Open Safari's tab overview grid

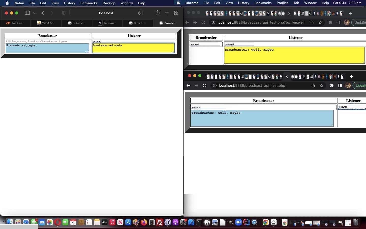coord(176,13)
